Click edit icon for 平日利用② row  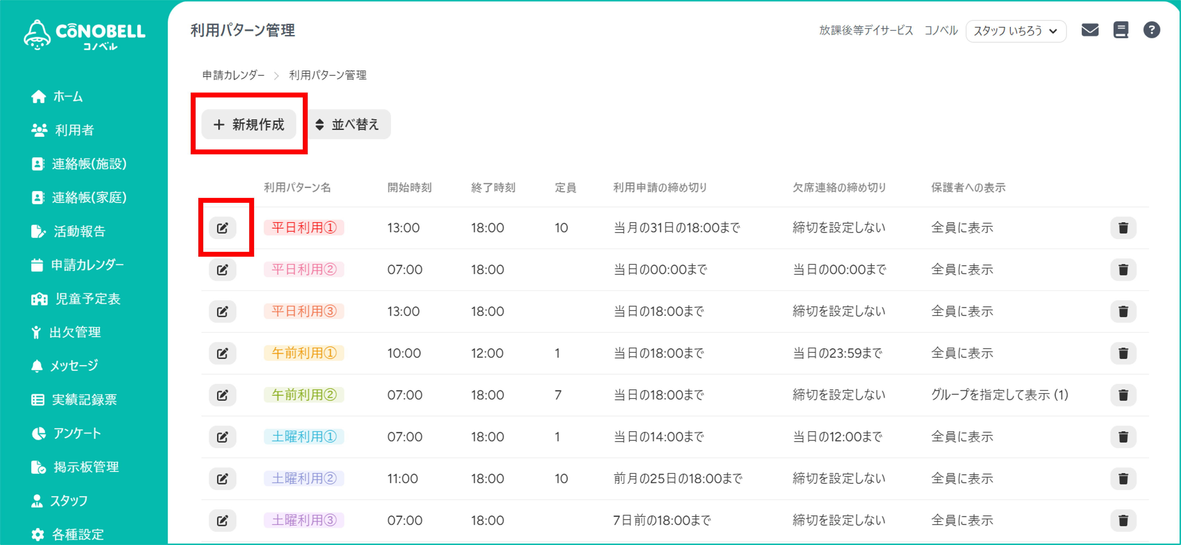222,269
